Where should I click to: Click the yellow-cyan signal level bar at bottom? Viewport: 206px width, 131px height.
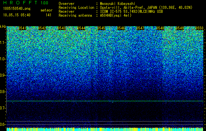pyautogui.click(x=105, y=129)
